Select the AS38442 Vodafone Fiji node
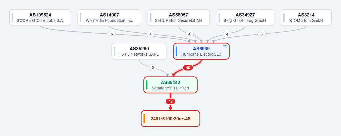 pos(170,85)
